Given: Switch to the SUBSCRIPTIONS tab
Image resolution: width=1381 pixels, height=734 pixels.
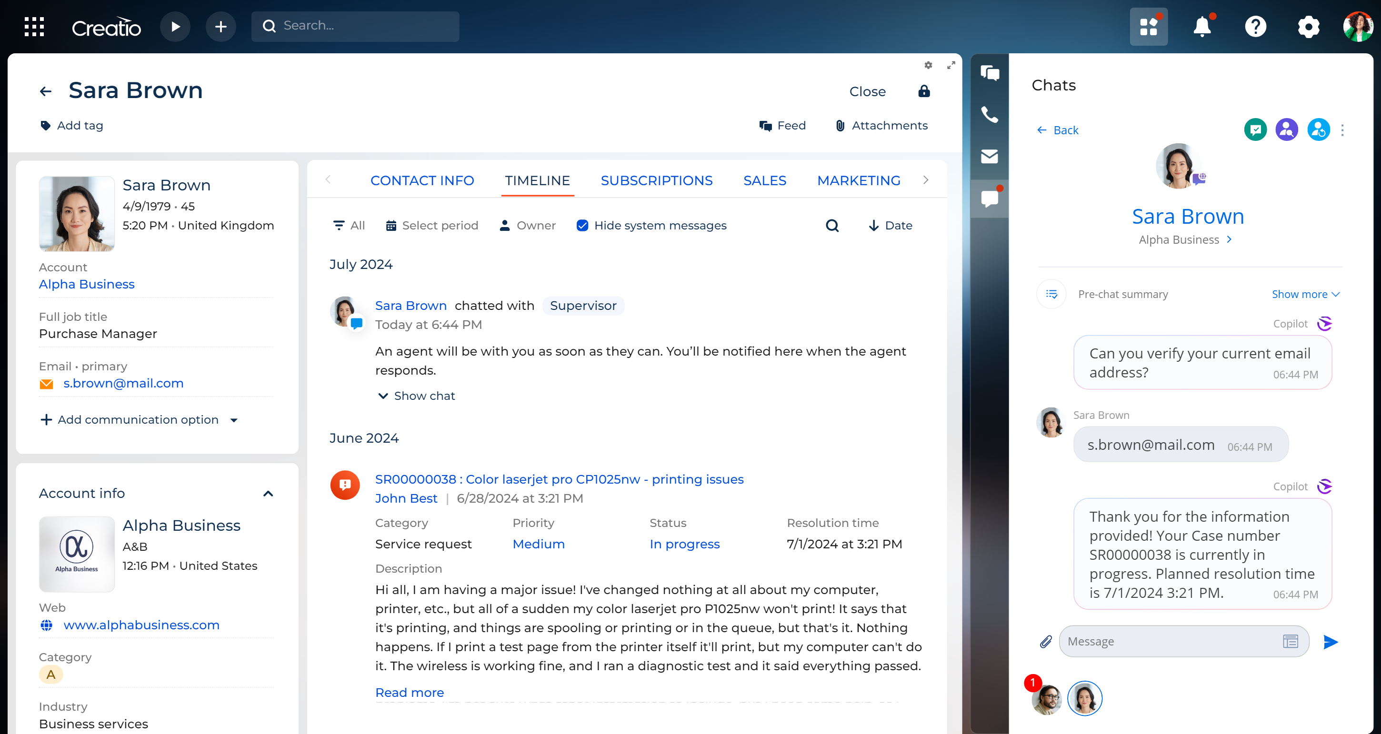Looking at the screenshot, I should point(657,180).
